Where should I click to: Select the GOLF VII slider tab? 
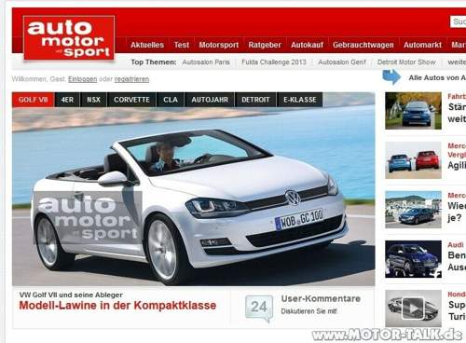[34, 100]
